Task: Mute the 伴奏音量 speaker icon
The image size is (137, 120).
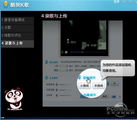Action: click(x=57, y=90)
